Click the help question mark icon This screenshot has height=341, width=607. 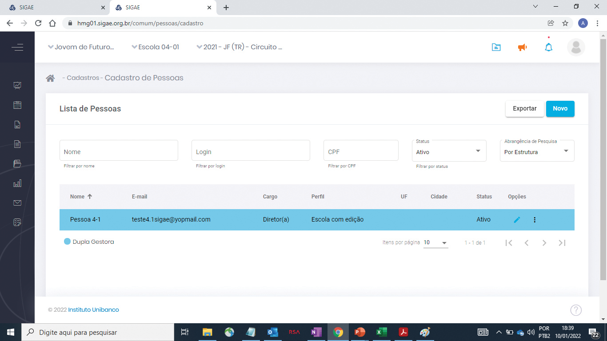(x=576, y=310)
